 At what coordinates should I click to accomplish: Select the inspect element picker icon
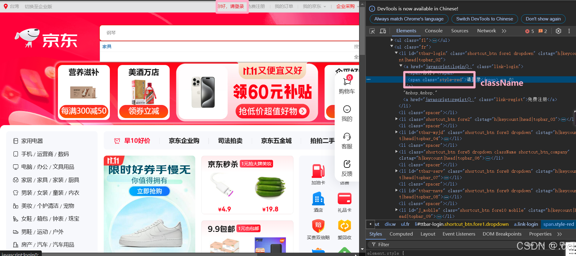point(372,31)
